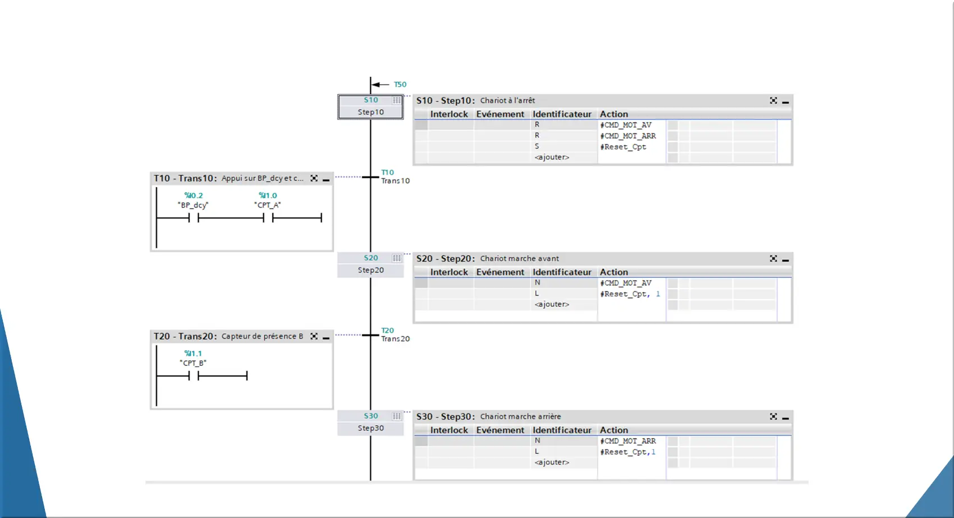Click the cross icon in S20 action table header

click(773, 259)
